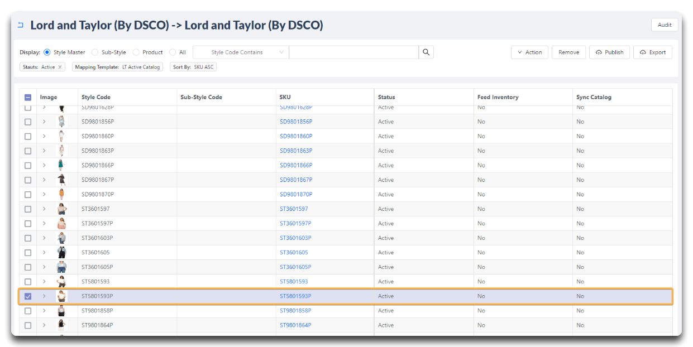Screen dimensions: 693x347
Task: Check the box for row ST9801864P
Action: [28, 325]
